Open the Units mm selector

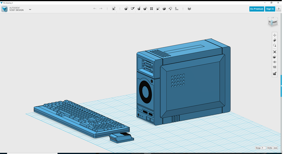coord(272,148)
